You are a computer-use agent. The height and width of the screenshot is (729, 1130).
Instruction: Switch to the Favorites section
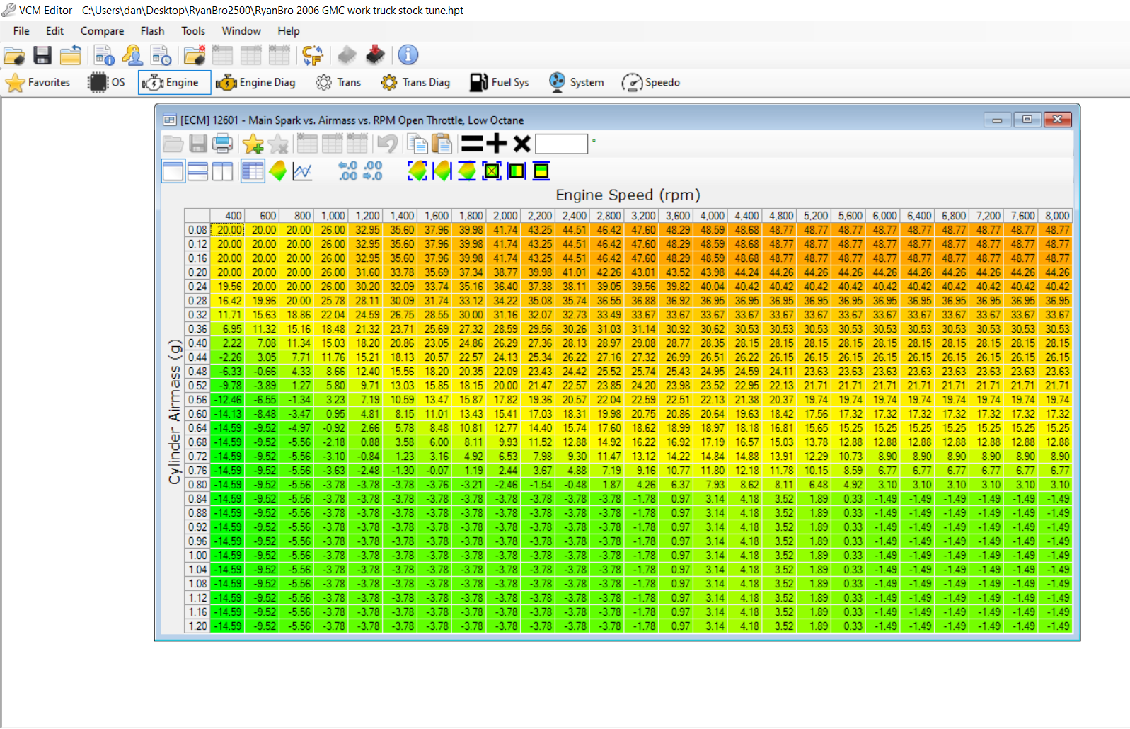coord(38,83)
